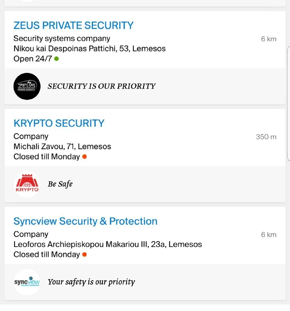Click orange closed dot beside Krypto hours
Viewport: 290px width, 311px height.
[x=84, y=157]
